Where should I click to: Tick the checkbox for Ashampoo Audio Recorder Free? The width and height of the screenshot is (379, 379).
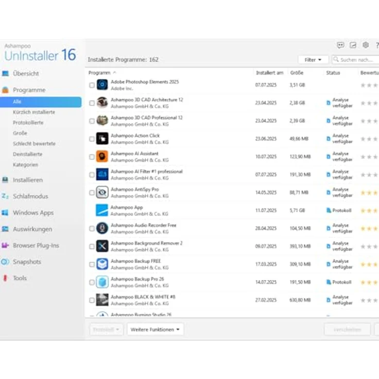[92, 229]
